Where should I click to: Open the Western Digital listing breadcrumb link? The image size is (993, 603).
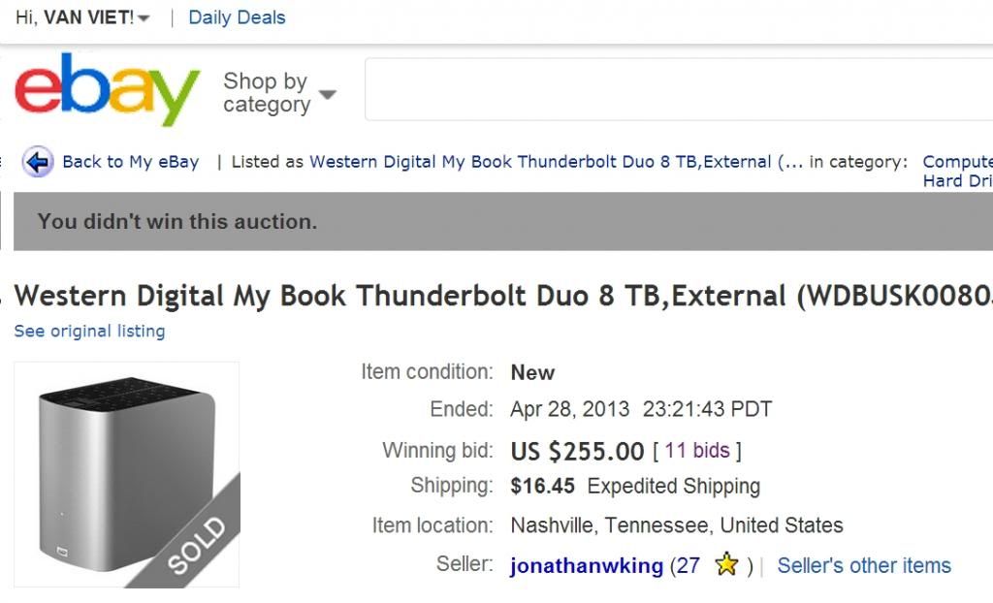click(540, 162)
